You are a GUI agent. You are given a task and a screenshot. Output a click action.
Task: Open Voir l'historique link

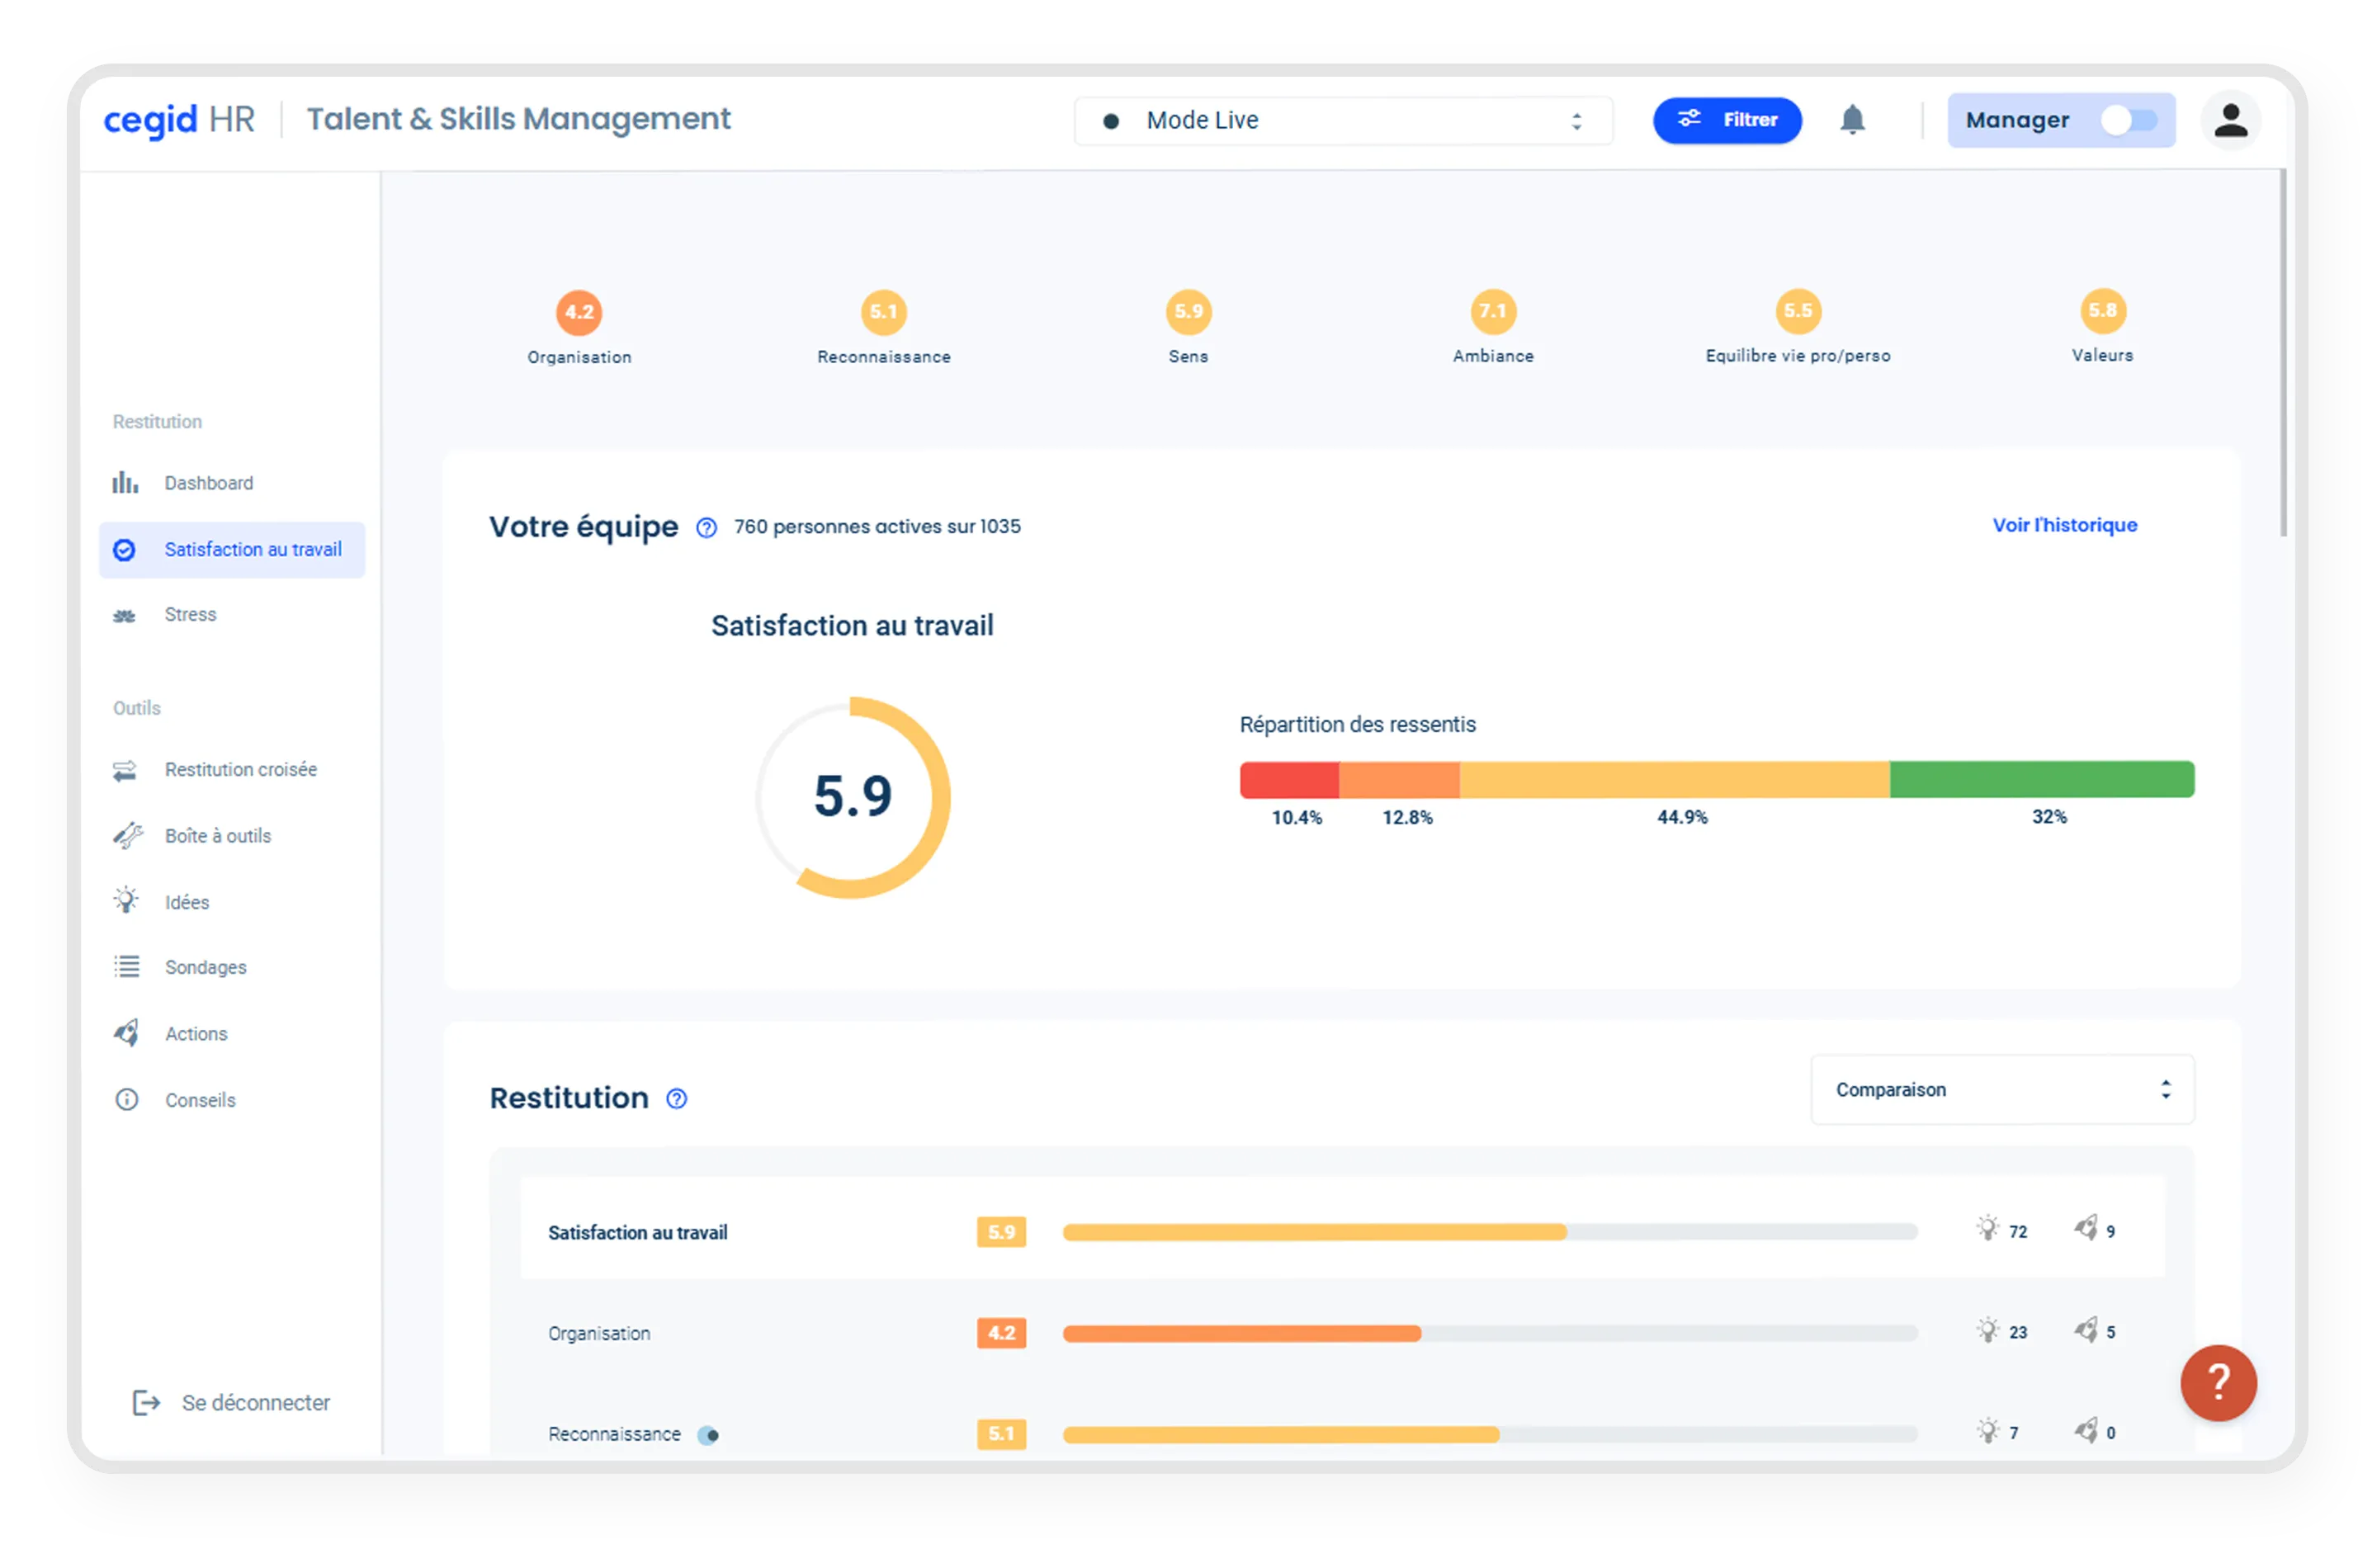[x=2064, y=525]
